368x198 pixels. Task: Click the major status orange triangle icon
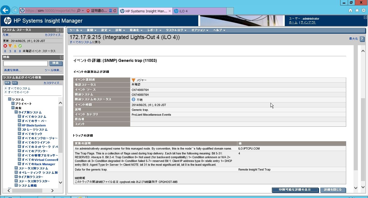pyautogui.click(x=10, y=46)
